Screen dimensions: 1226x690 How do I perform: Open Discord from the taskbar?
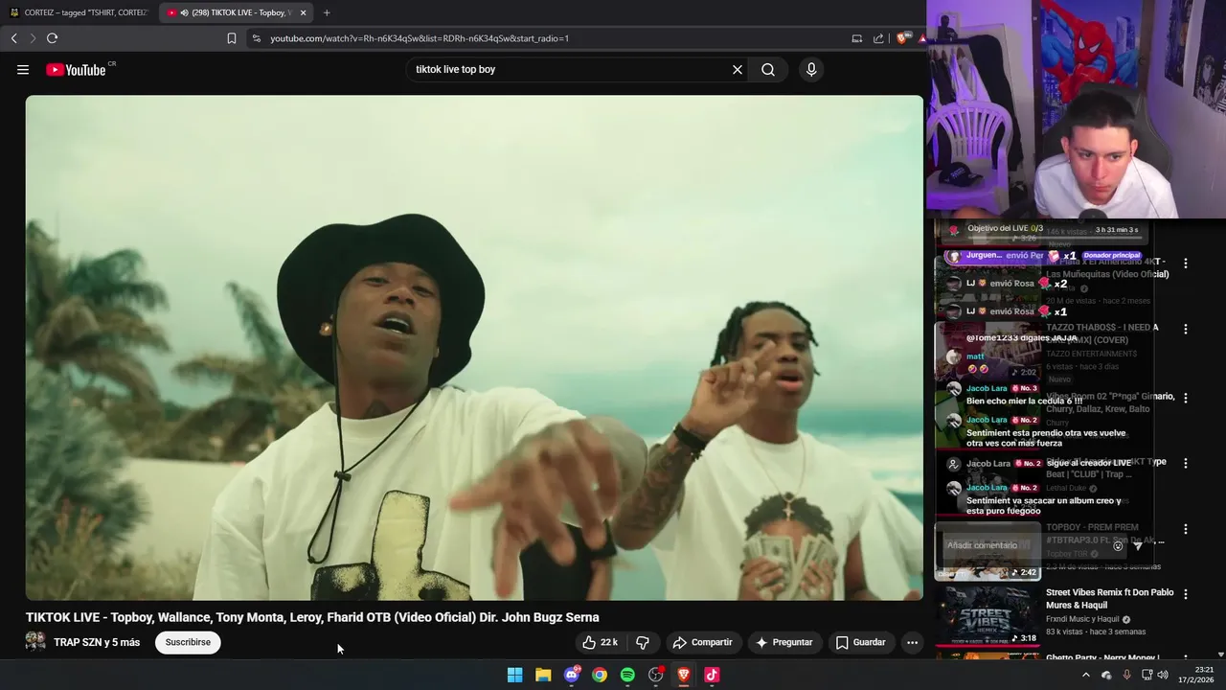(572, 675)
